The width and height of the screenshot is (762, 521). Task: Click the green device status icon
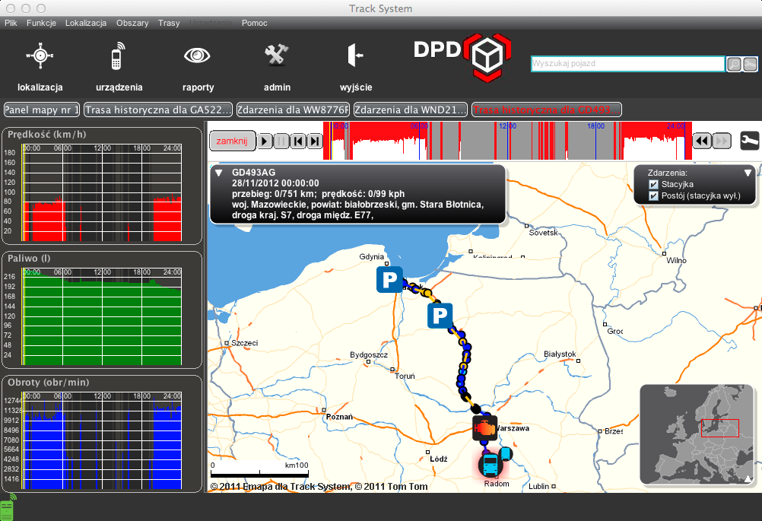point(8,508)
